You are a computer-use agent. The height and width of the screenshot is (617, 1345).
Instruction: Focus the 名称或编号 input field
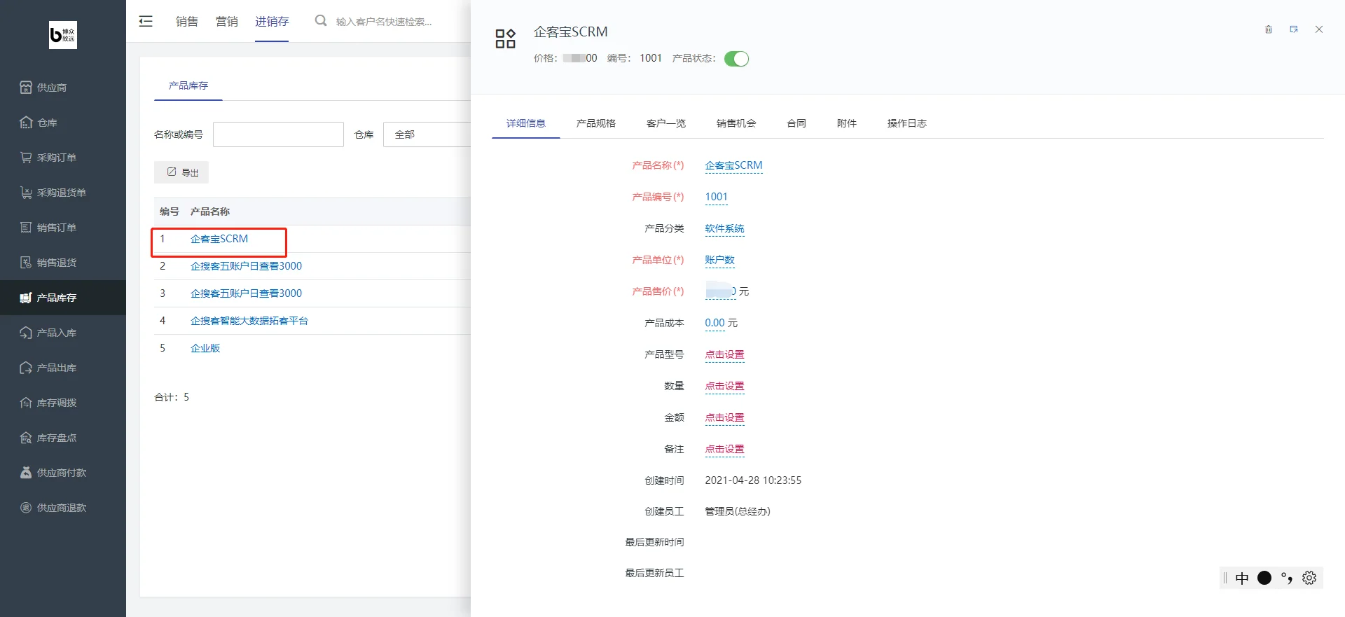pyautogui.click(x=278, y=134)
